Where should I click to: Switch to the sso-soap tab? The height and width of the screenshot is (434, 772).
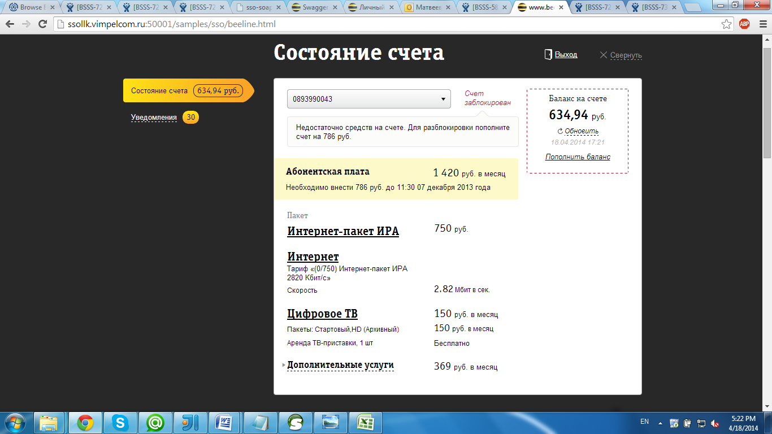[257, 7]
